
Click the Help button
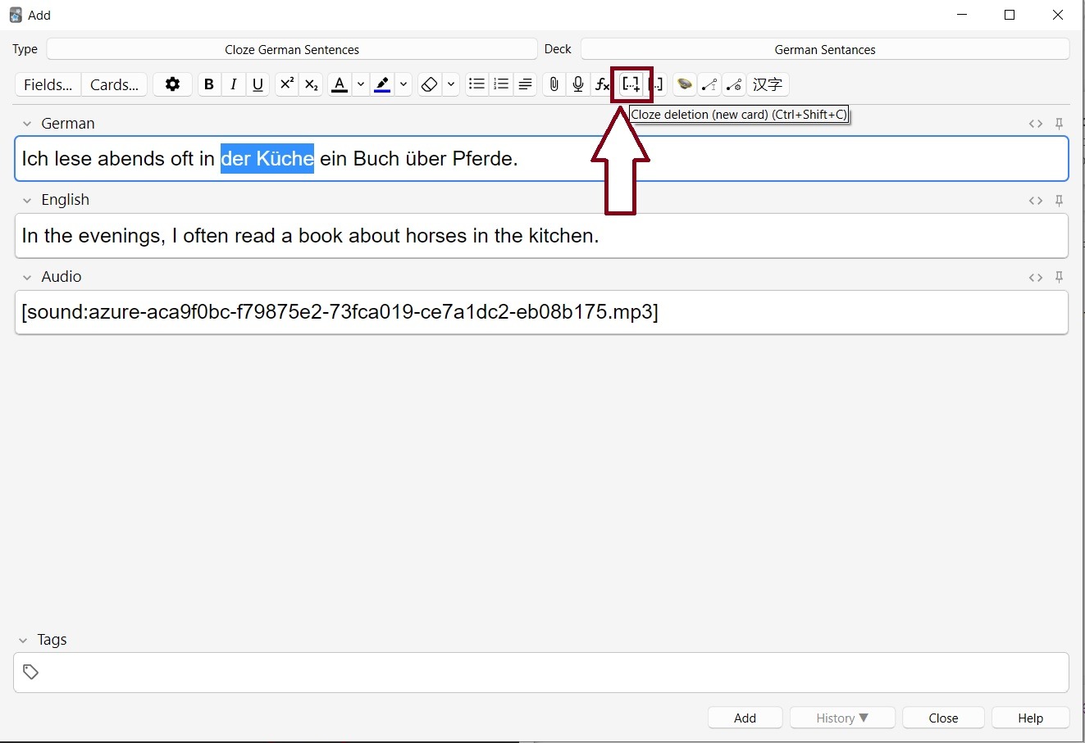tap(1030, 718)
